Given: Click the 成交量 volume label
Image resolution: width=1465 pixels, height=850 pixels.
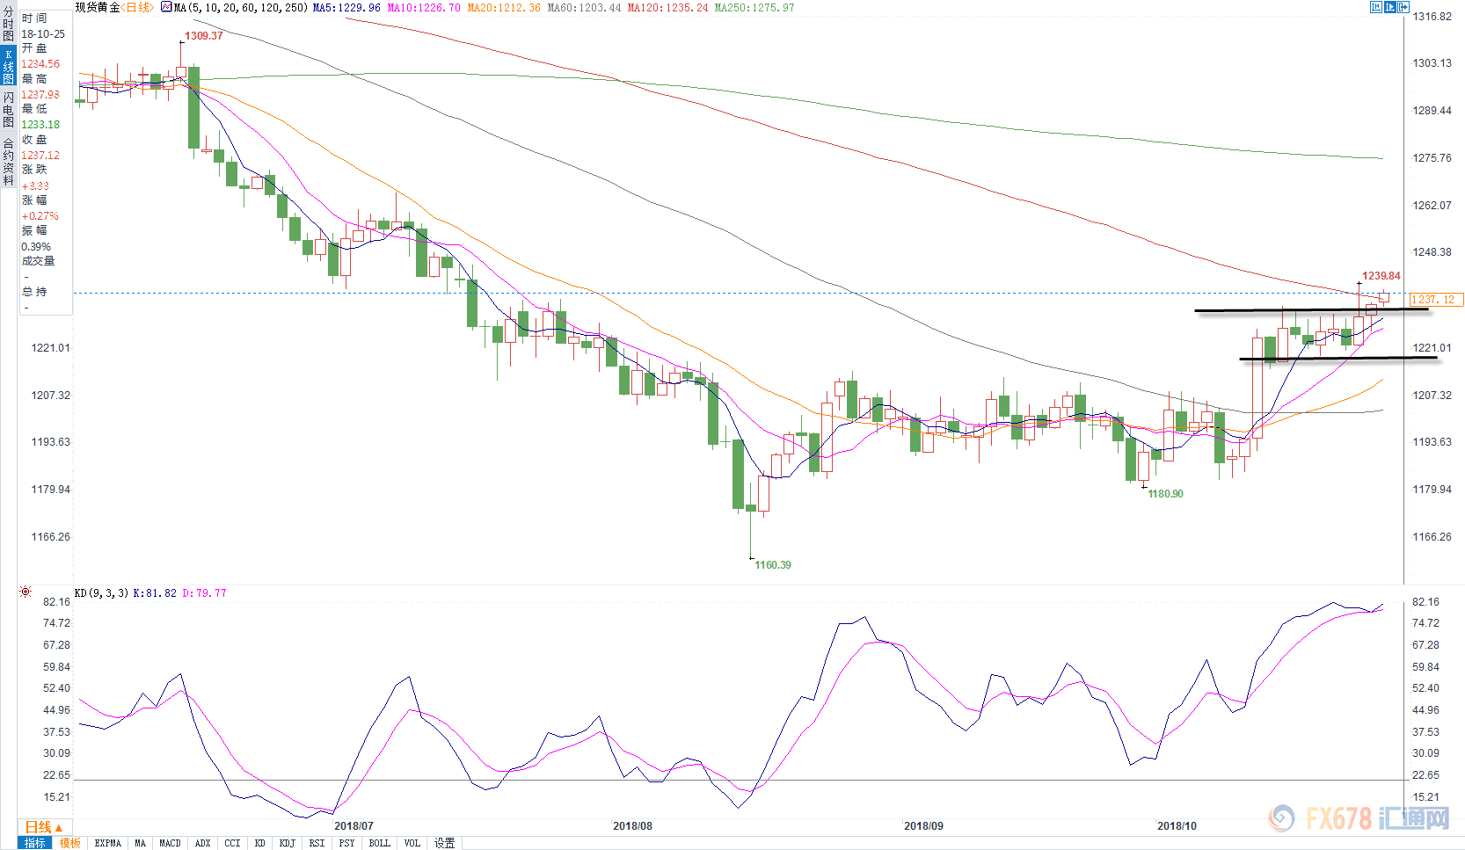Looking at the screenshot, I should [38, 261].
